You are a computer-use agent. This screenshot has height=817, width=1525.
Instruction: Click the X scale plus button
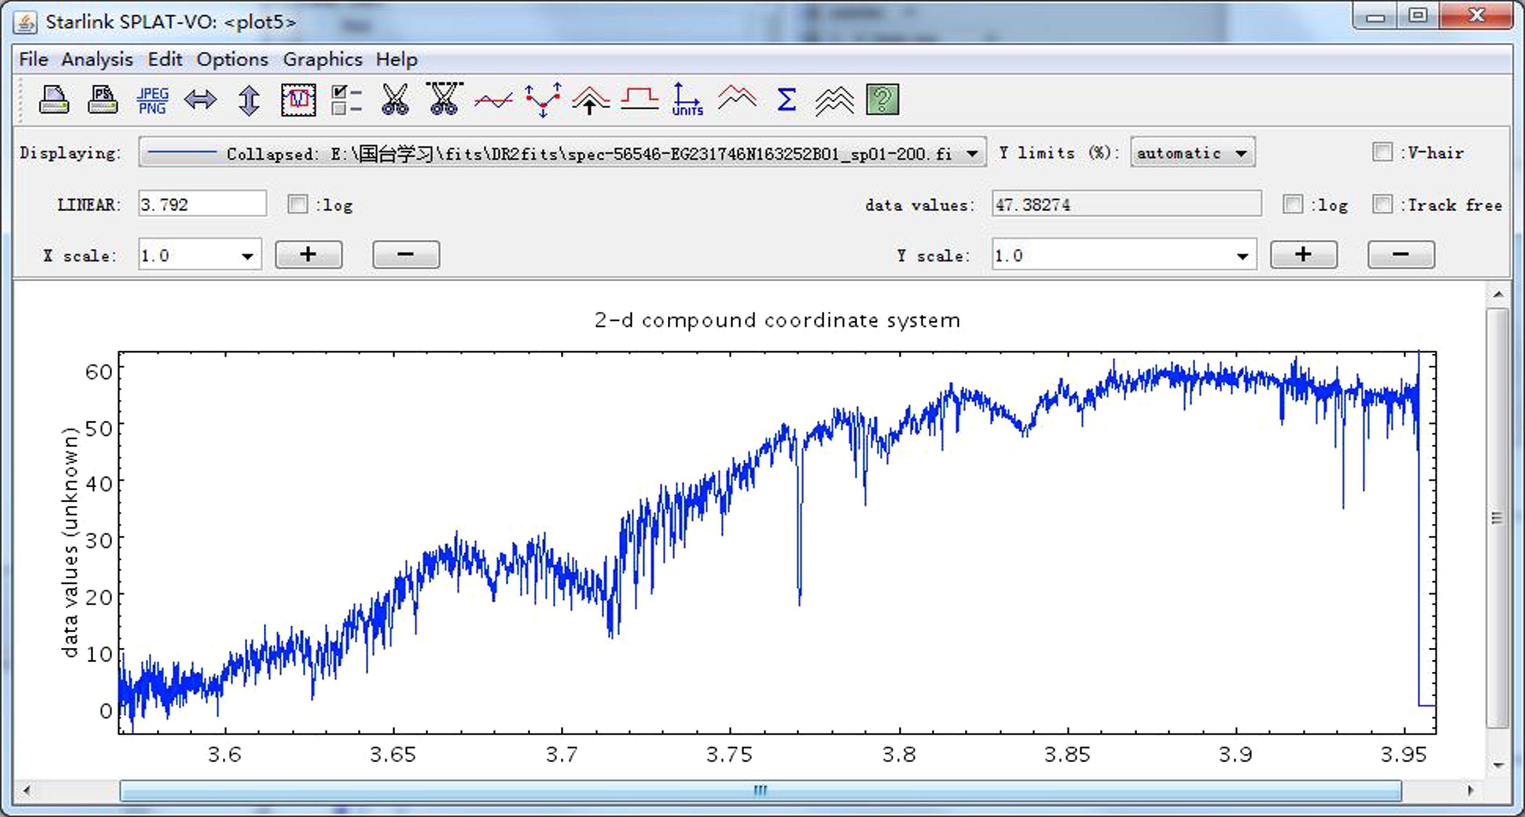point(309,255)
